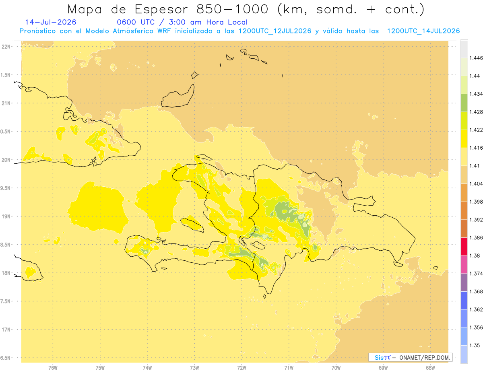Image resolution: width=483 pixels, height=373 pixels.
Task: Click the 1.35 colorbar value
Action: point(474,345)
